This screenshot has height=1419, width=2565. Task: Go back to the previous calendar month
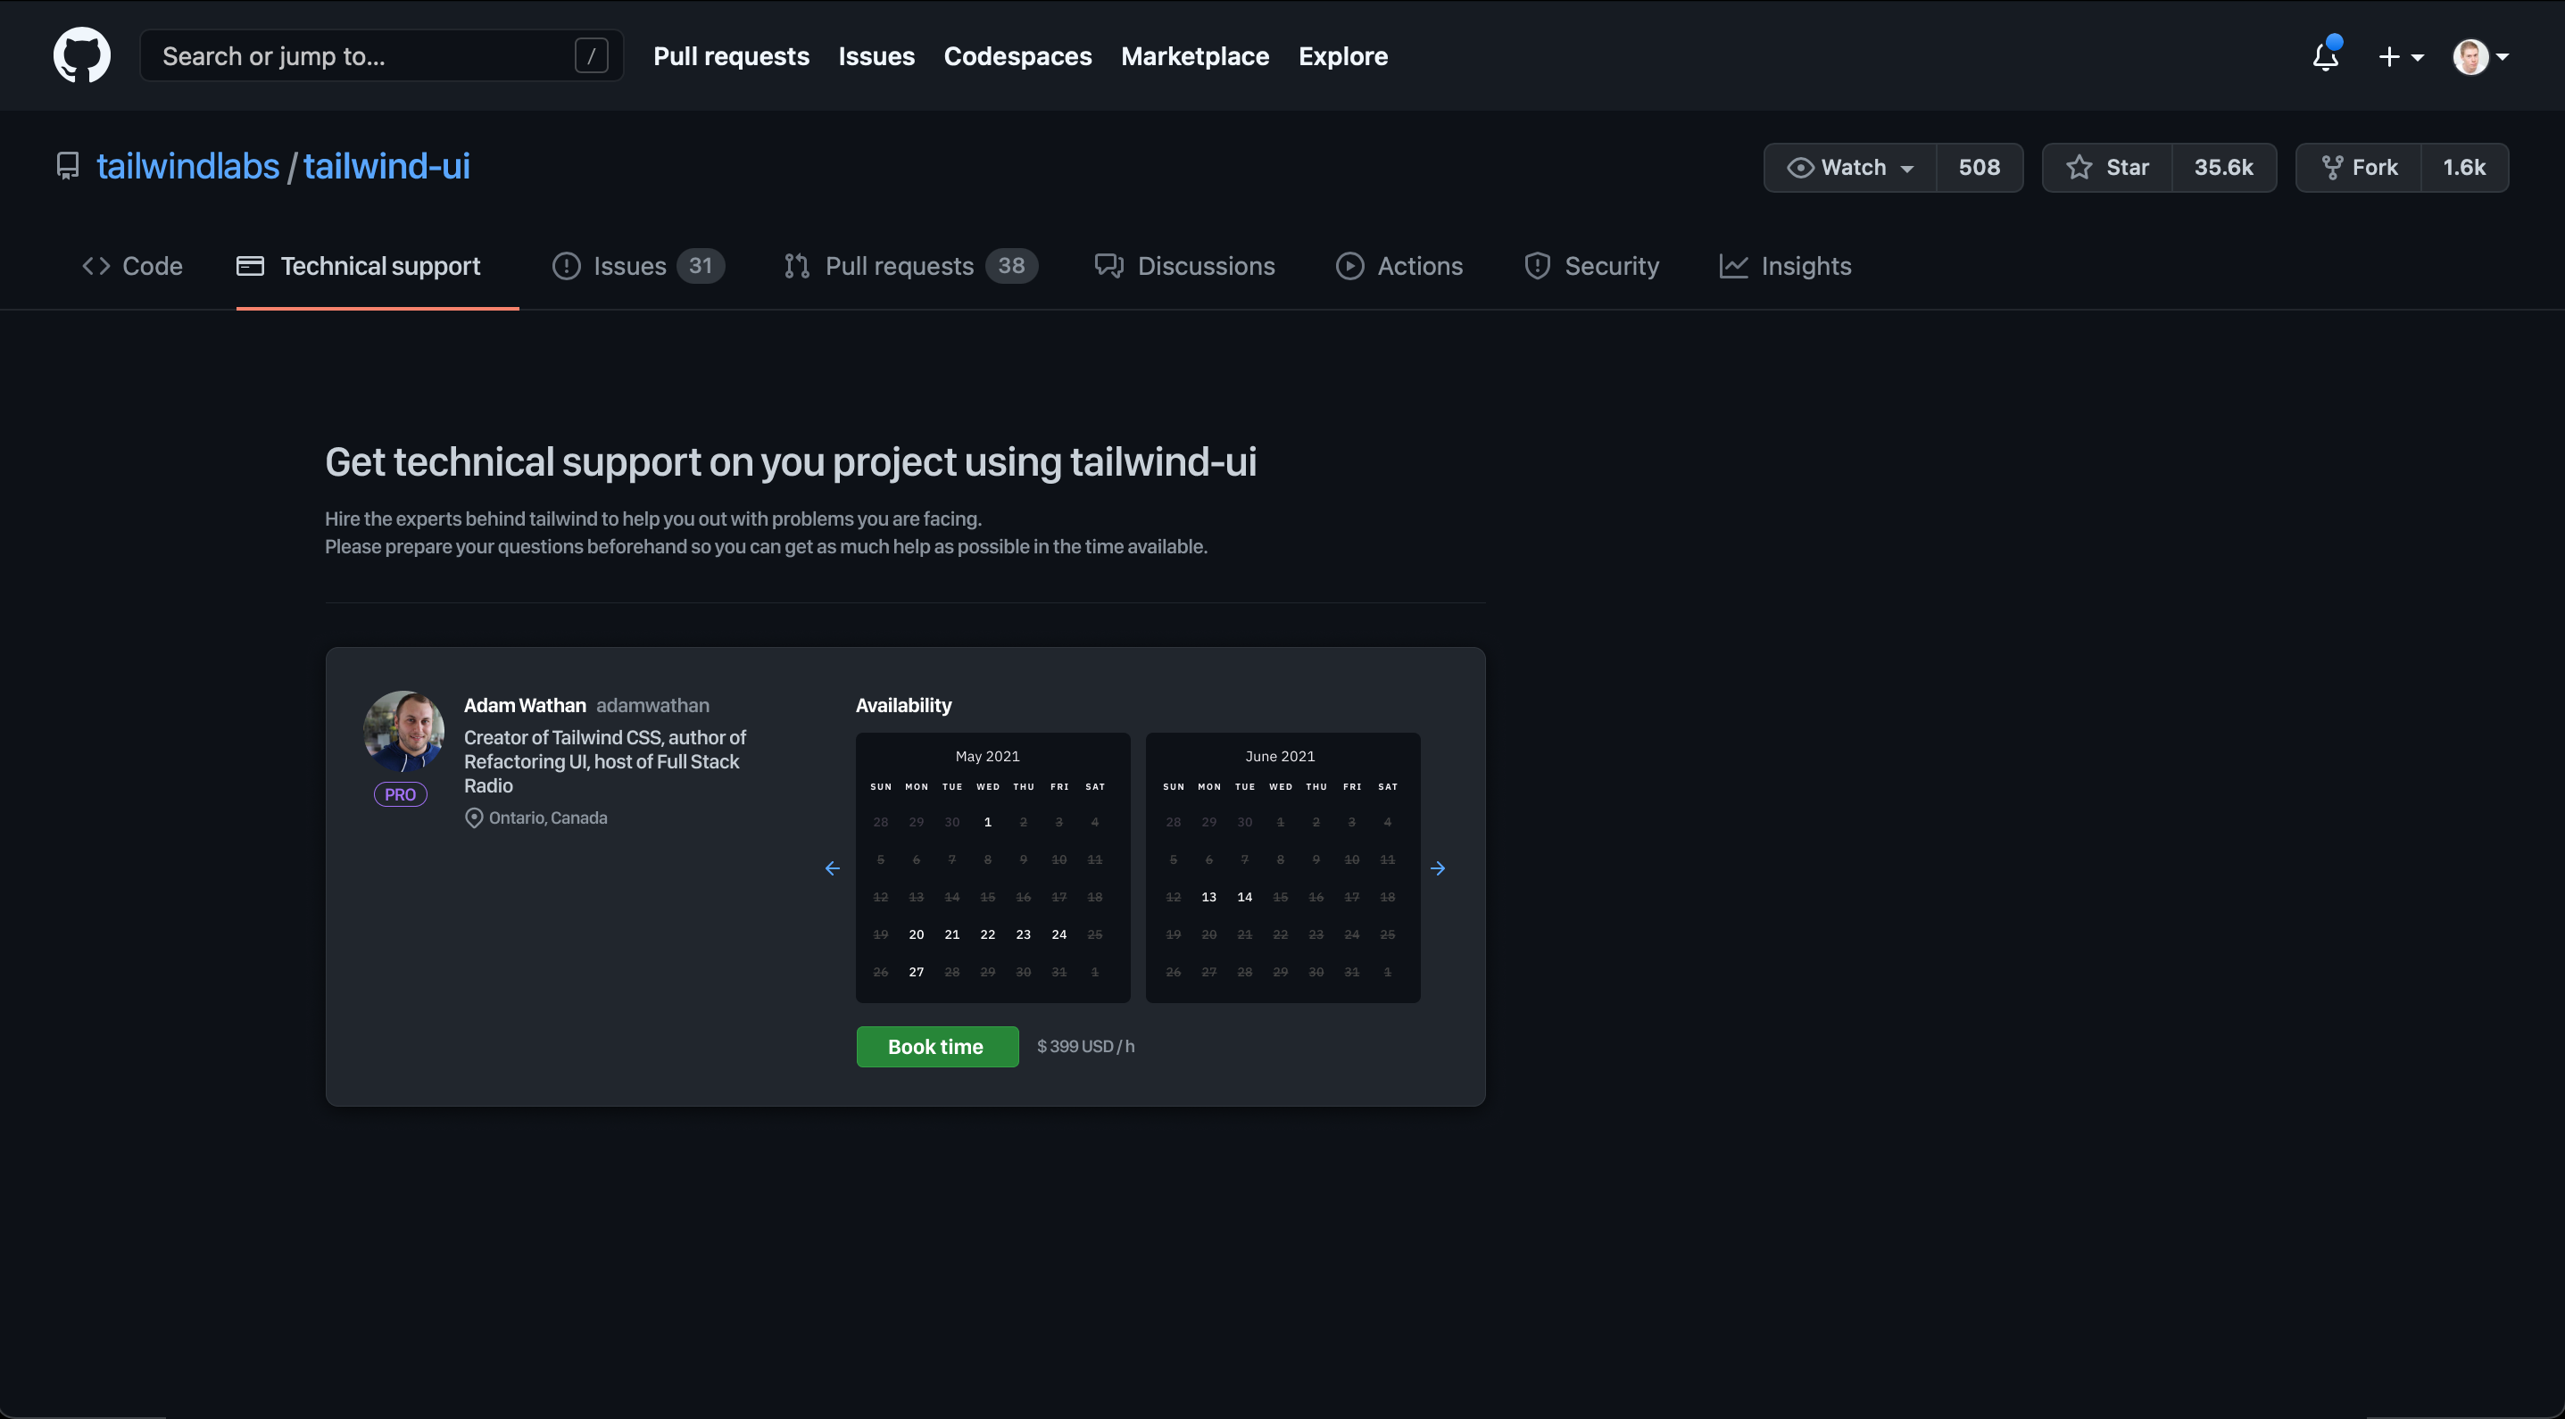point(833,867)
